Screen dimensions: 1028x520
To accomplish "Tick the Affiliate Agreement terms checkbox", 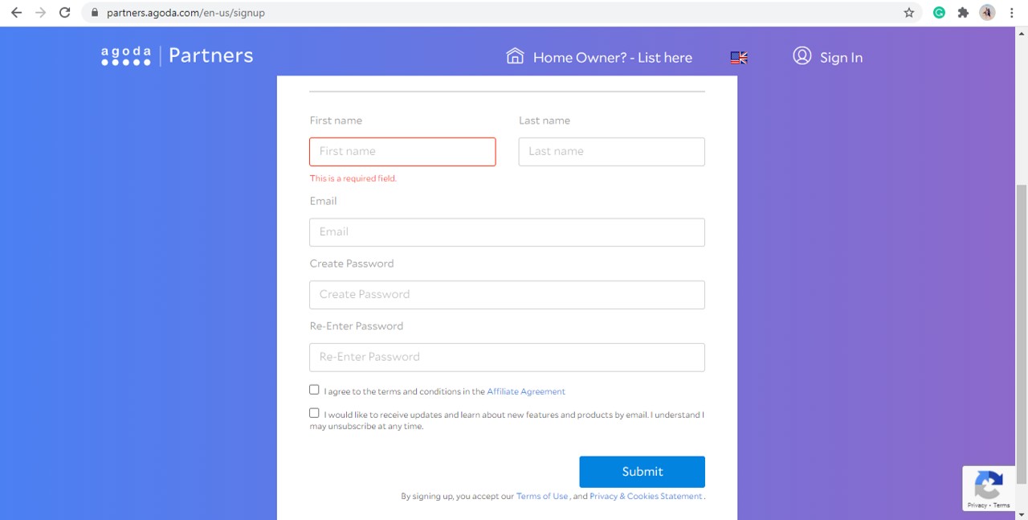I will [314, 390].
